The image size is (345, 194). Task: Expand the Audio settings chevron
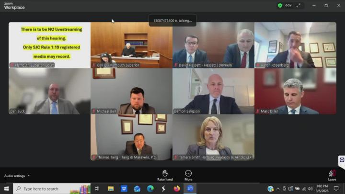(x=29, y=176)
